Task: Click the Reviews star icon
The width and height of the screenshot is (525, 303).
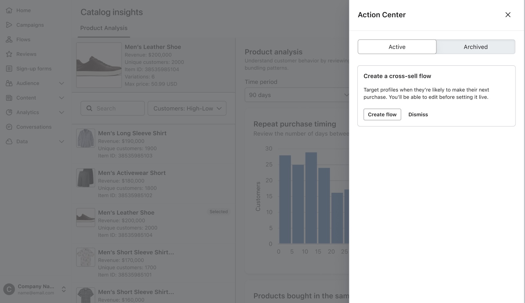Action: (x=9, y=54)
